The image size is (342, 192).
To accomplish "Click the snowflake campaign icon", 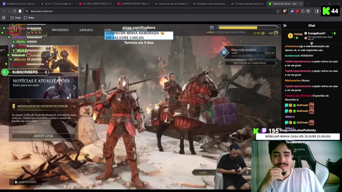I will click(x=224, y=52).
